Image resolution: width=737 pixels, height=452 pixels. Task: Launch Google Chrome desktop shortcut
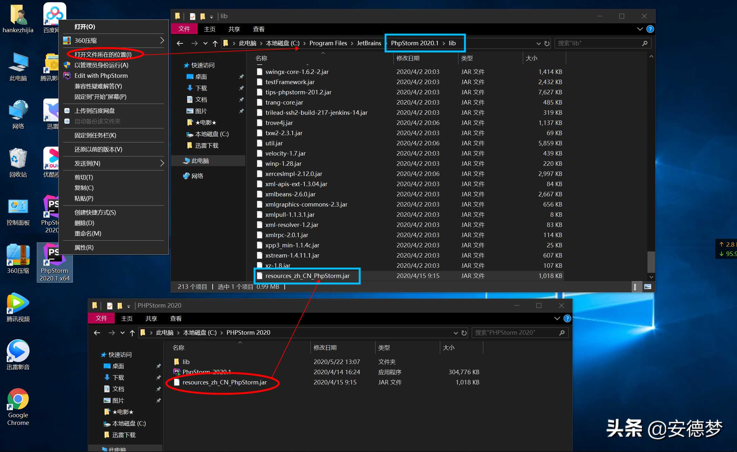tap(18, 407)
